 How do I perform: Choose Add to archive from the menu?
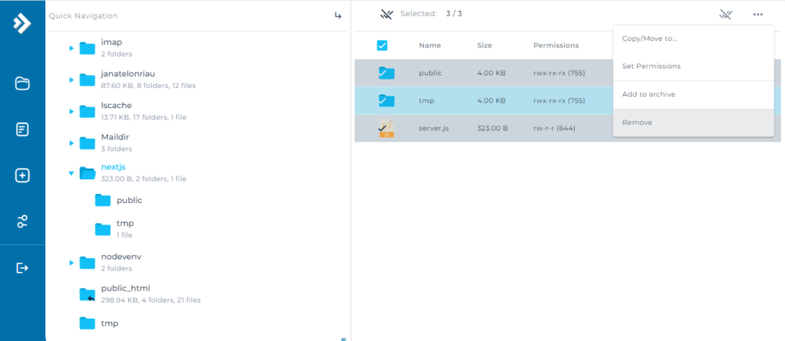click(693, 95)
